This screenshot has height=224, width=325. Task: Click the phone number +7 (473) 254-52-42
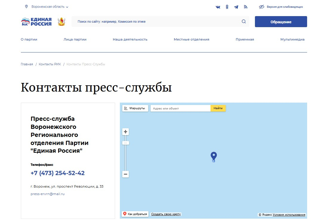coord(58,173)
